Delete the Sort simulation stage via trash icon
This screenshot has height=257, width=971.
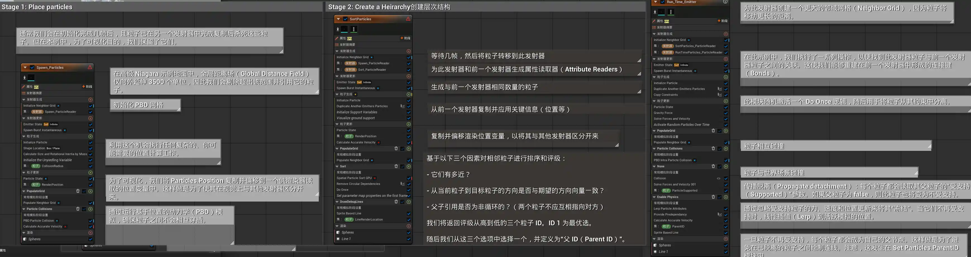(x=396, y=167)
